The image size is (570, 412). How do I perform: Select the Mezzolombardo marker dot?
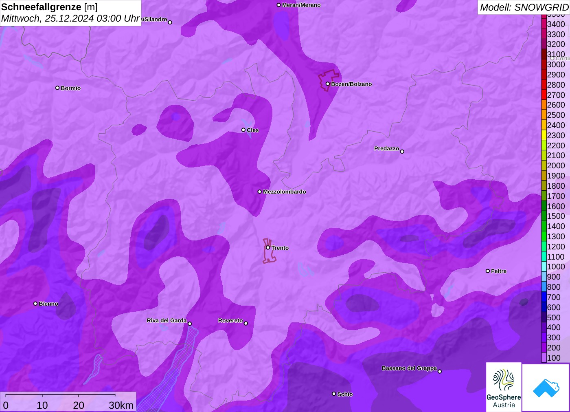point(260,192)
